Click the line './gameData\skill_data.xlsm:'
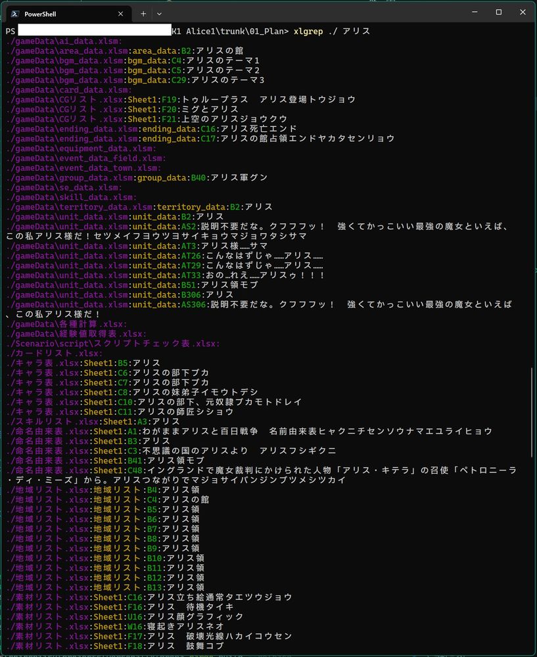The height and width of the screenshot is (657, 537). click(71, 197)
